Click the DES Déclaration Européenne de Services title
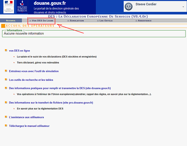The height and width of the screenshot is (146, 187). click(98, 17)
